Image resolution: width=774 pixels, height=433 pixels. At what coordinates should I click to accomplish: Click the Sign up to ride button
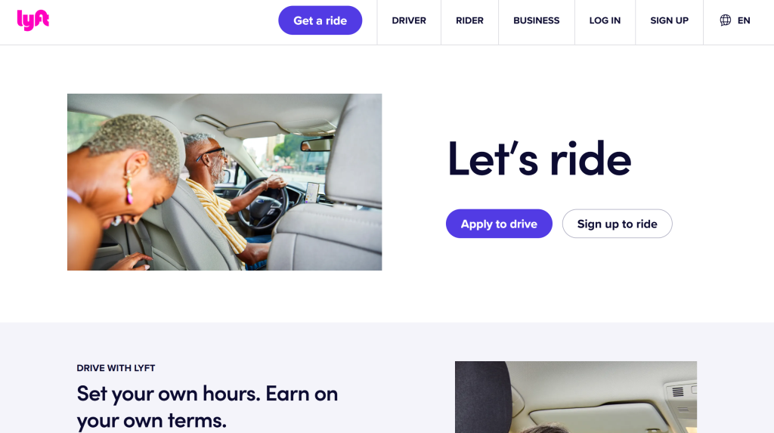click(617, 224)
